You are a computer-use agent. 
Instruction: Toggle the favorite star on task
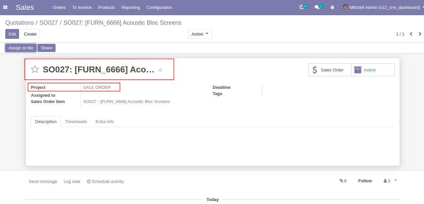pyautogui.click(x=35, y=69)
